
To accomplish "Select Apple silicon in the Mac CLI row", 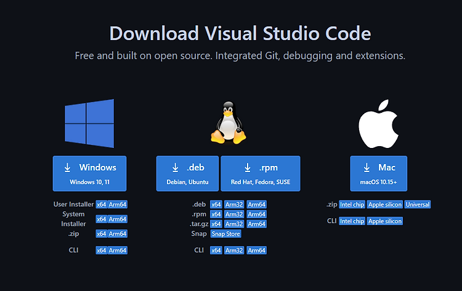I will [x=385, y=221].
